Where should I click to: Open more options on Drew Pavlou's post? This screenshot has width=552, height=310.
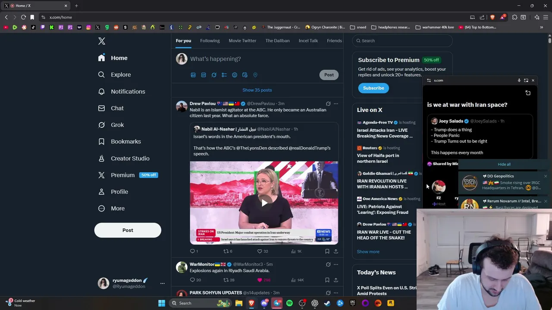[x=336, y=104]
